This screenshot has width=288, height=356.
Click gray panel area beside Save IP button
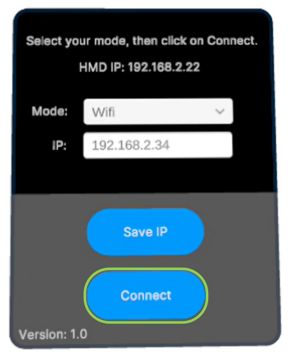pyautogui.click(x=239, y=232)
